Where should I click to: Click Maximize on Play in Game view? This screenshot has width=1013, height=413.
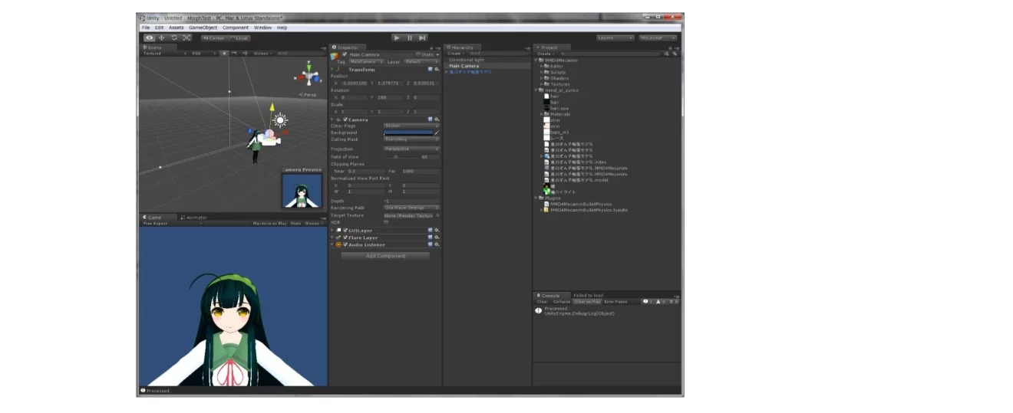(269, 224)
